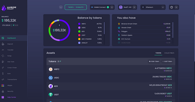Screen dimensions: 195x102
Task: Click the USDC token icon
Action: (51, 78)
